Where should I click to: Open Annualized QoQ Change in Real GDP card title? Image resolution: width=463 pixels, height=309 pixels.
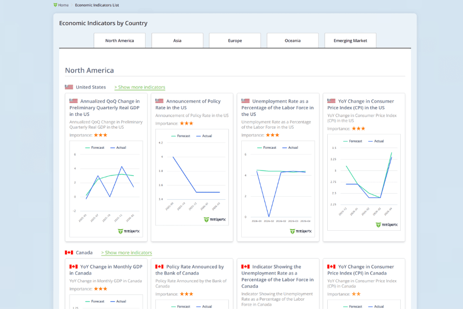(x=104, y=108)
